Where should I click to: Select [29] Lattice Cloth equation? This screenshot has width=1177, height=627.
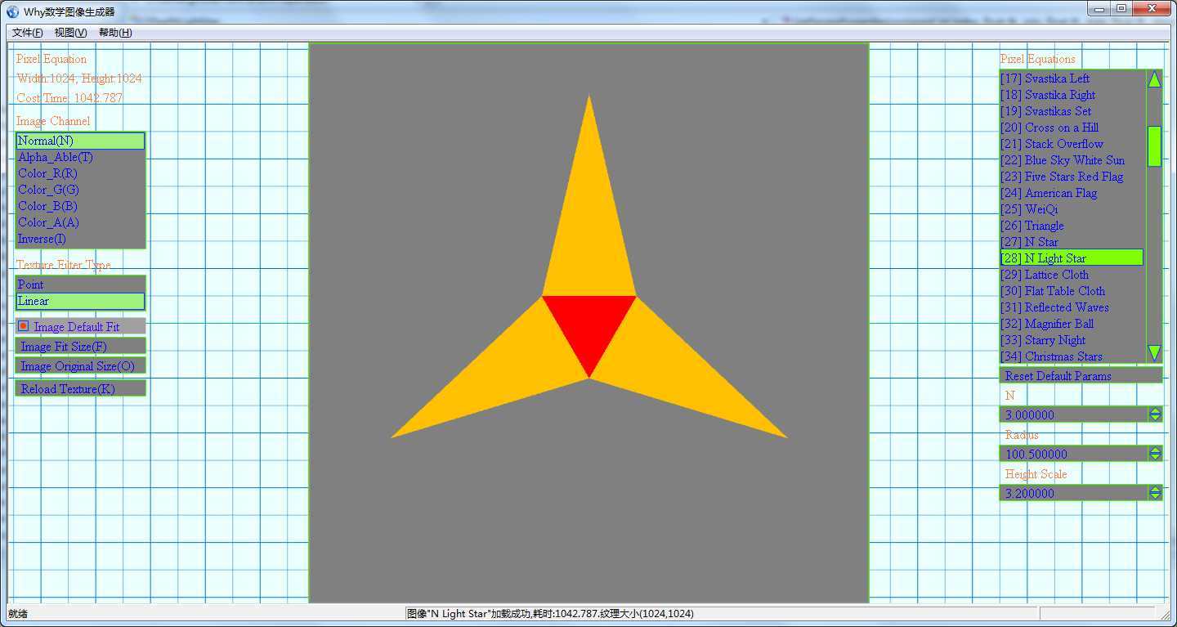(1072, 275)
